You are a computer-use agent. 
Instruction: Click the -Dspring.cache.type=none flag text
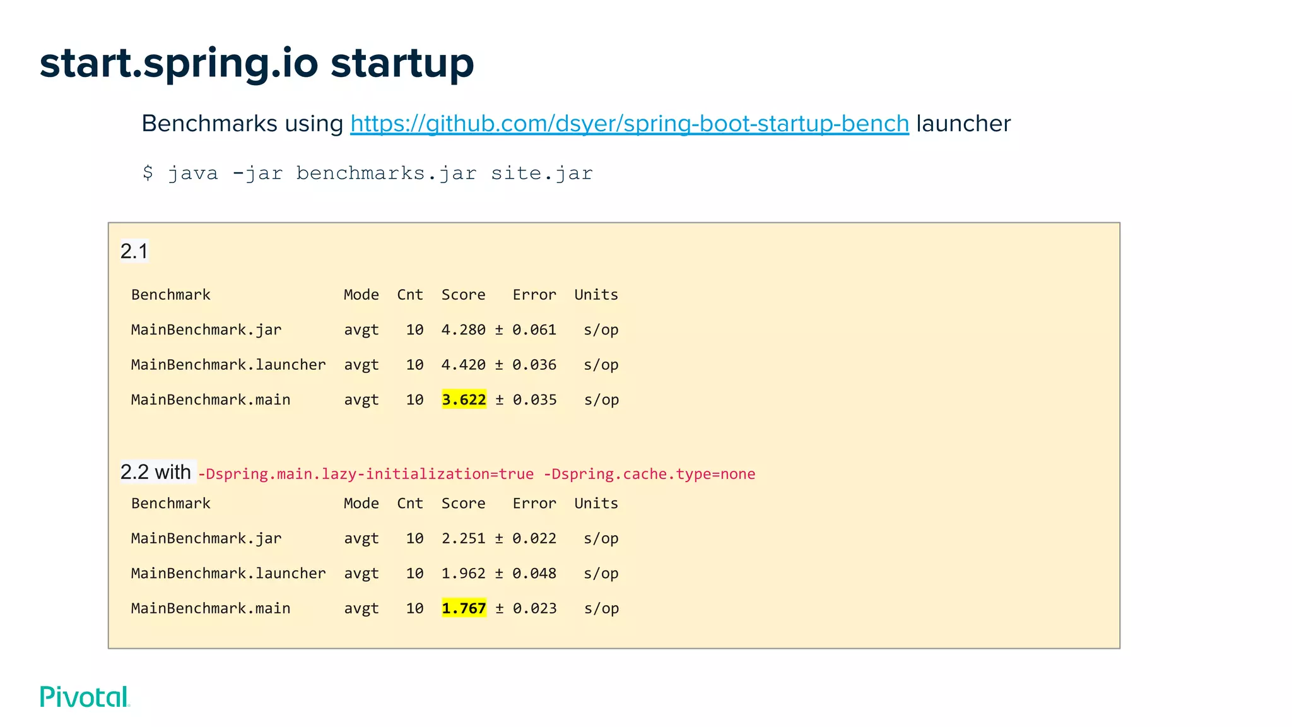(x=649, y=474)
